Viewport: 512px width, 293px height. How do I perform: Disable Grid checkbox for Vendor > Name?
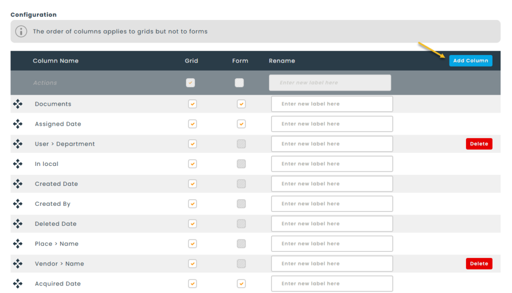[192, 263]
